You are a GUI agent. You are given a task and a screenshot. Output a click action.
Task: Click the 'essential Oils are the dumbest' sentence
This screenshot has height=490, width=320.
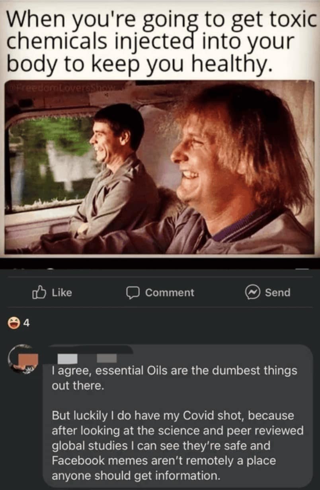click(174, 378)
